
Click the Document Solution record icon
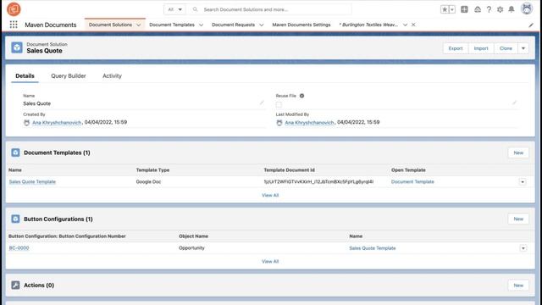17,47
